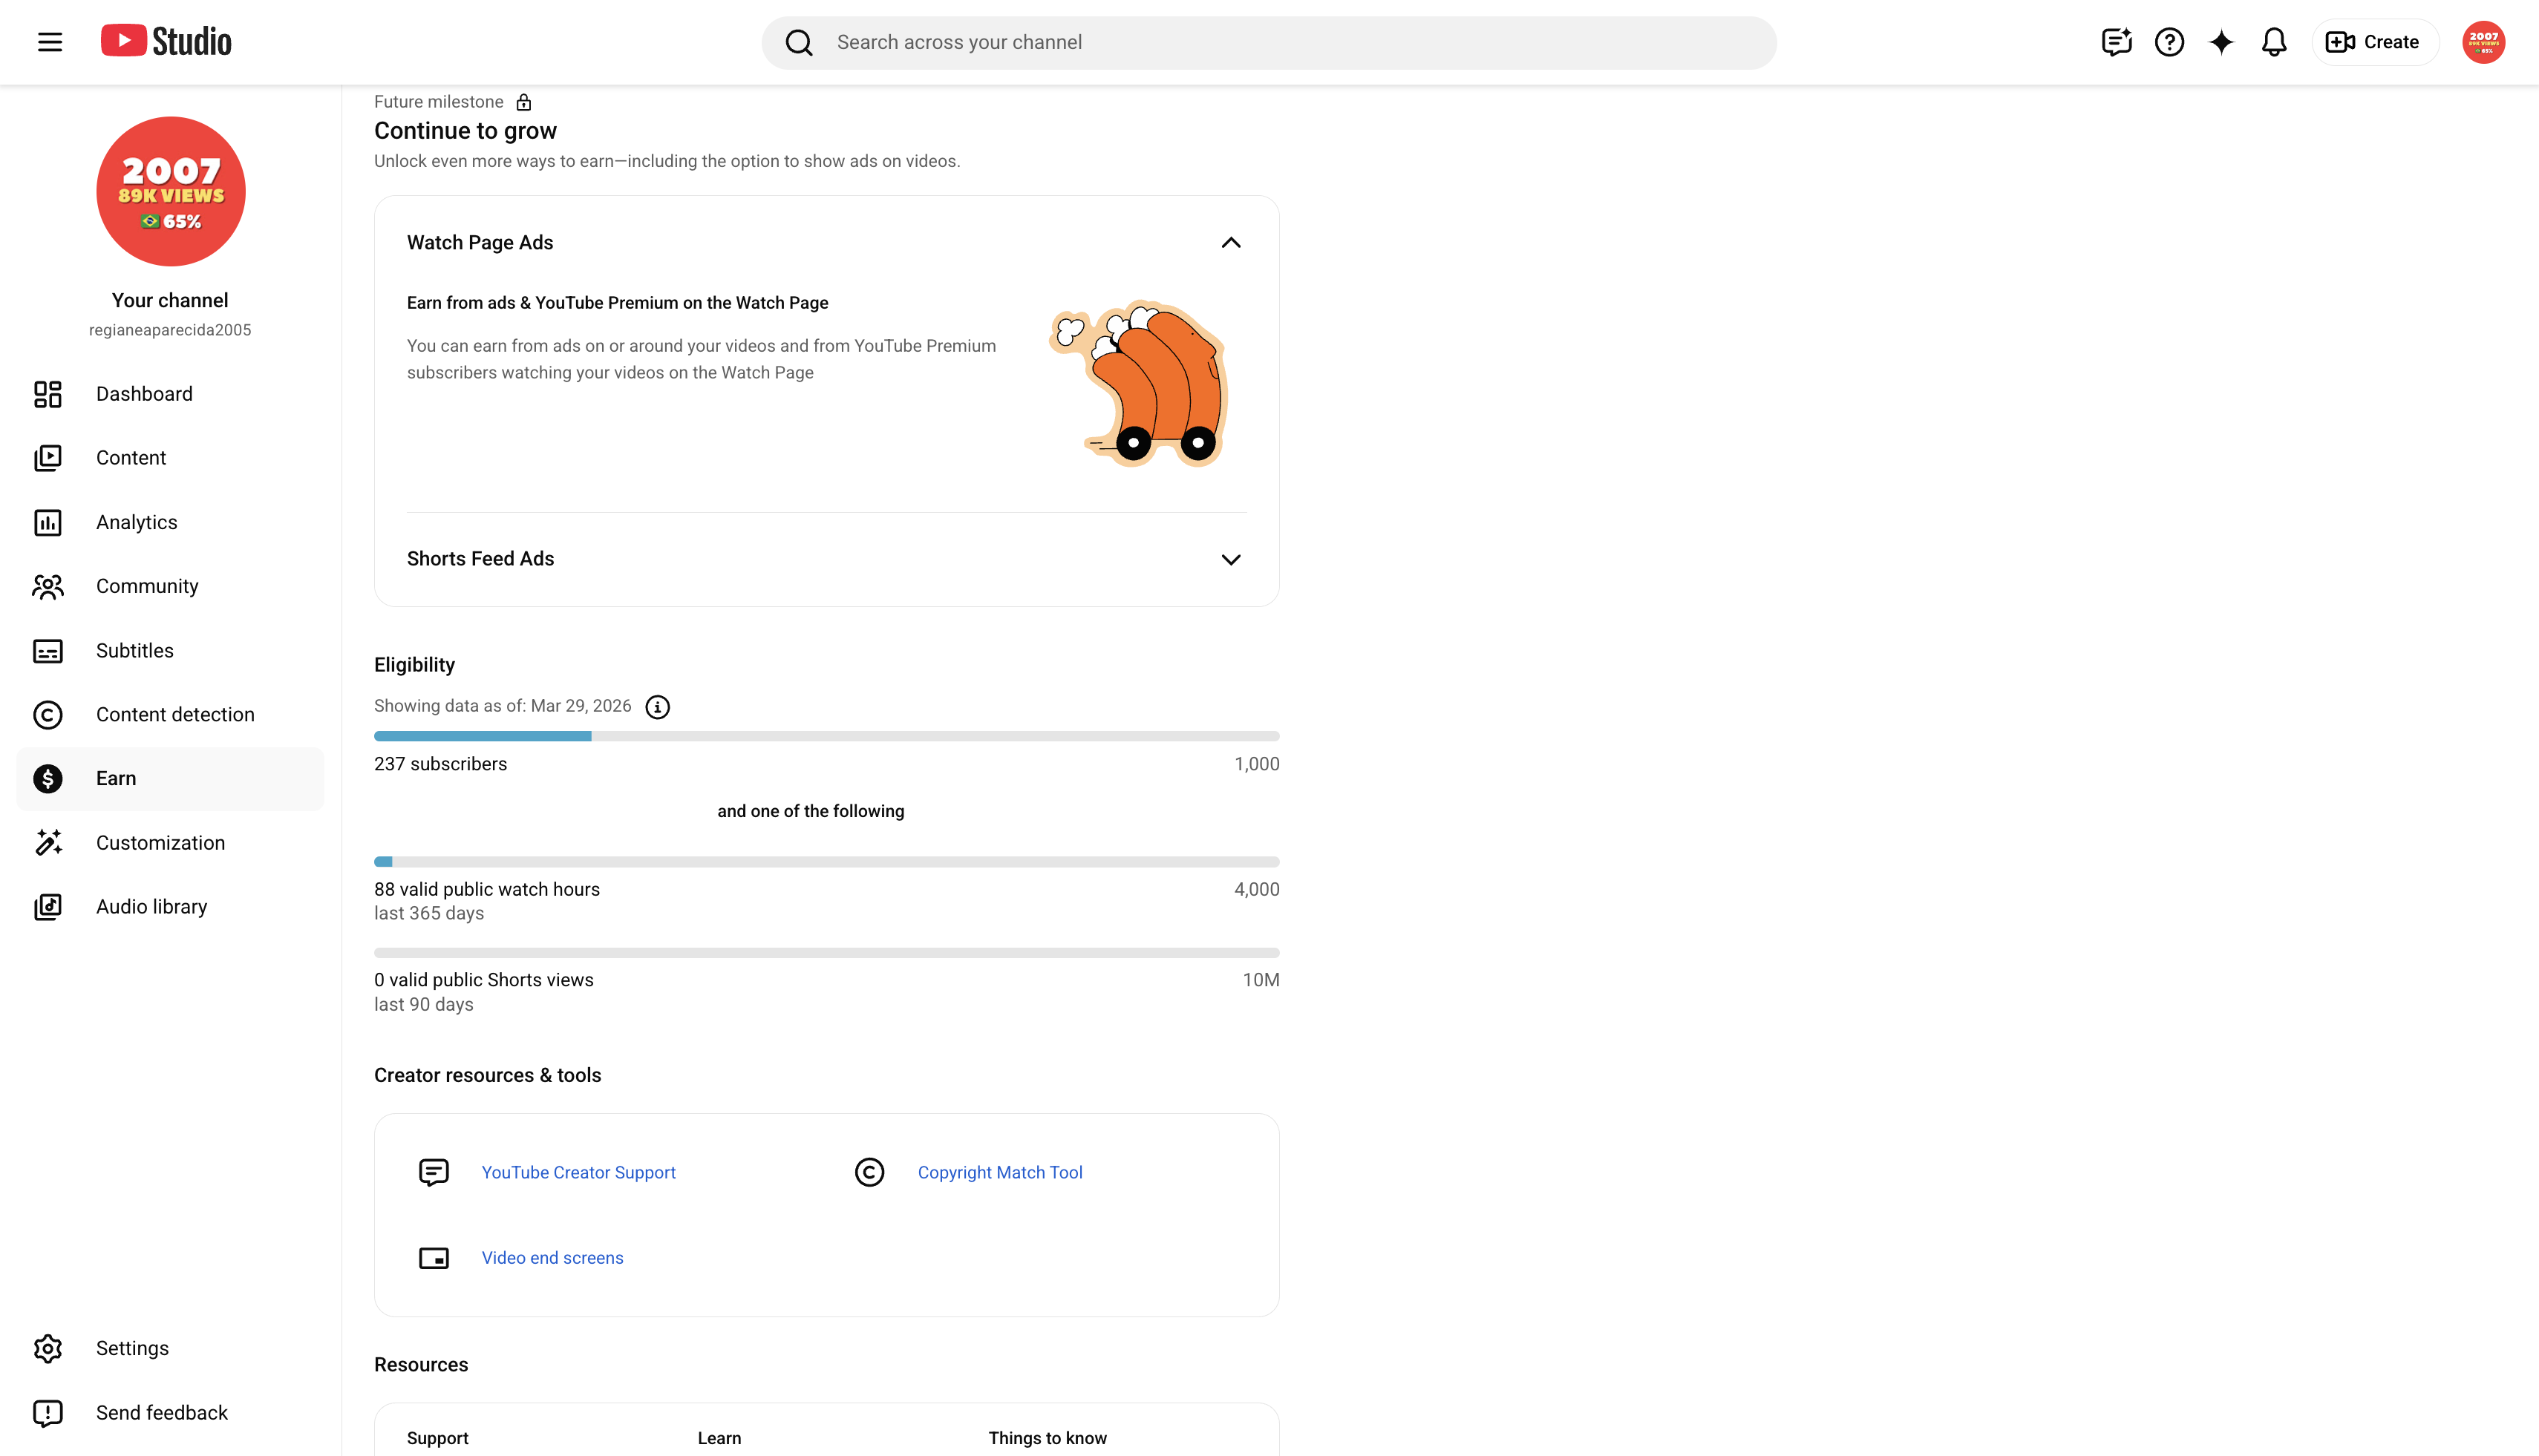The height and width of the screenshot is (1456, 2539).
Task: Expand the Shorts Feed Ads section
Action: 1230,559
